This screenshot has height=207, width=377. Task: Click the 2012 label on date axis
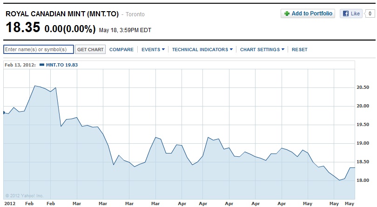(x=10, y=204)
